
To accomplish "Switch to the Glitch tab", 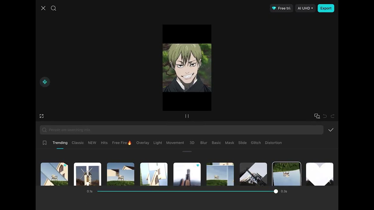I will (x=256, y=143).
